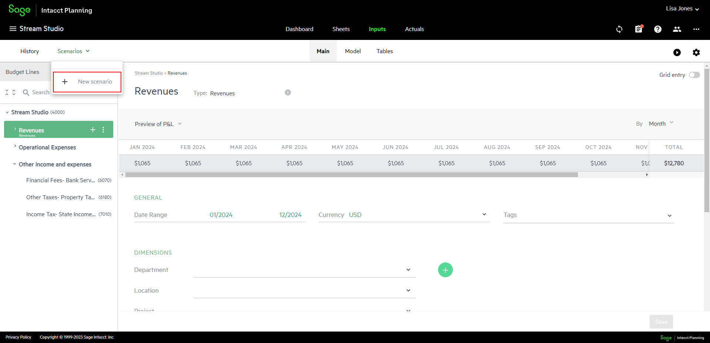Click the date range end 12/2024

coord(290,215)
